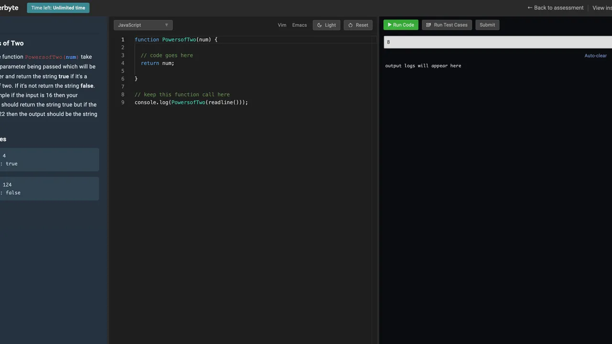Click the function PowersofTwo(num) declaration line

pyautogui.click(x=176, y=40)
